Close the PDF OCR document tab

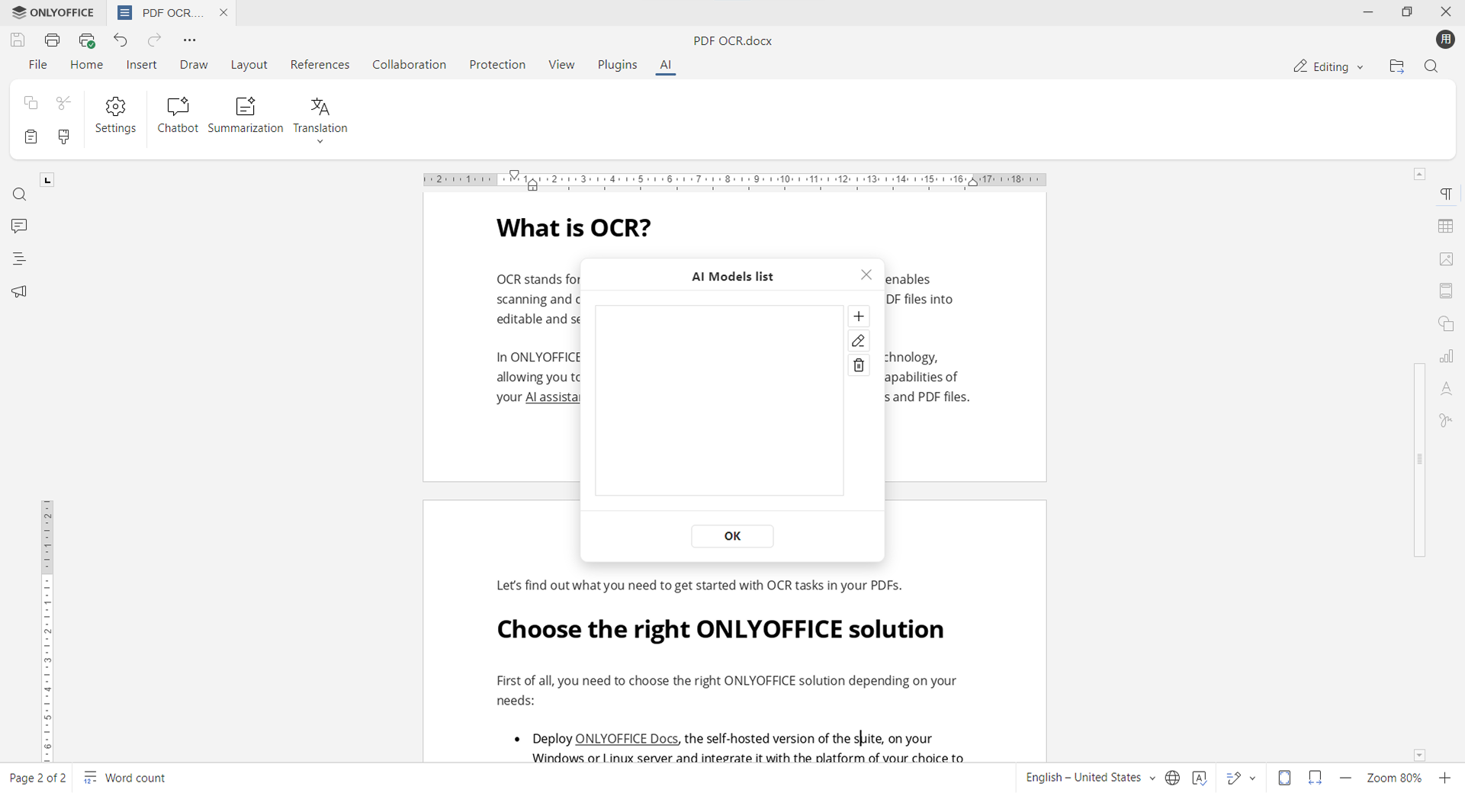click(223, 13)
